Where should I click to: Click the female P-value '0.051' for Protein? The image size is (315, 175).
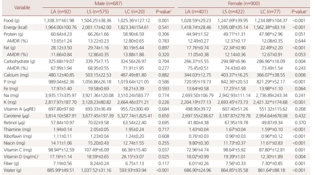coord(300,34)
